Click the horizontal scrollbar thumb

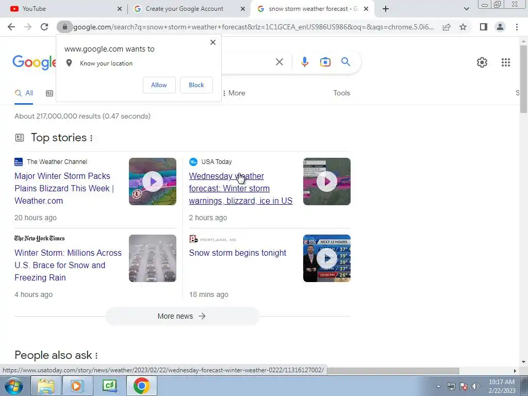393,371
